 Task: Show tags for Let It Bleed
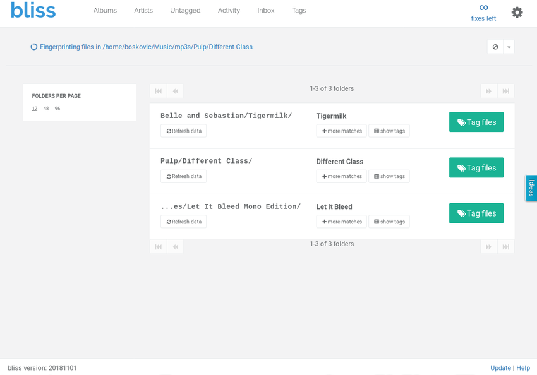[389, 222]
